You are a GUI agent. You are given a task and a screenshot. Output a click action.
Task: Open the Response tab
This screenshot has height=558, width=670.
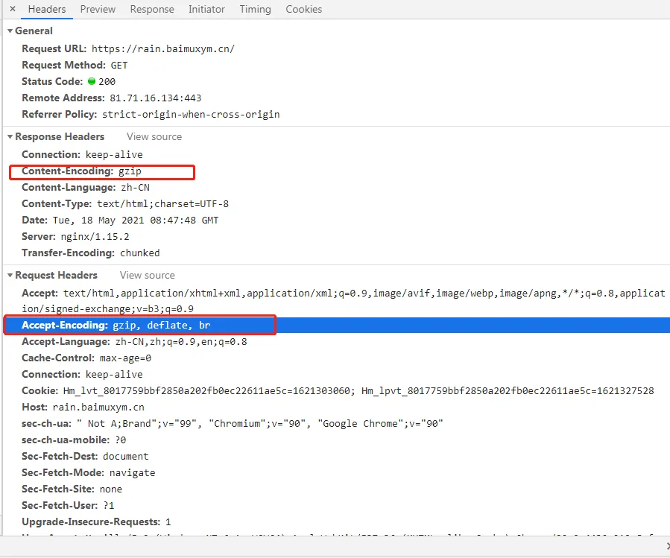click(x=152, y=9)
